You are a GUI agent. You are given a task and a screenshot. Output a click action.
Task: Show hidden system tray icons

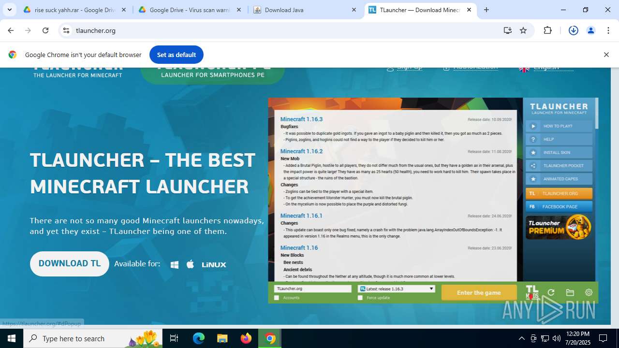coord(522,338)
